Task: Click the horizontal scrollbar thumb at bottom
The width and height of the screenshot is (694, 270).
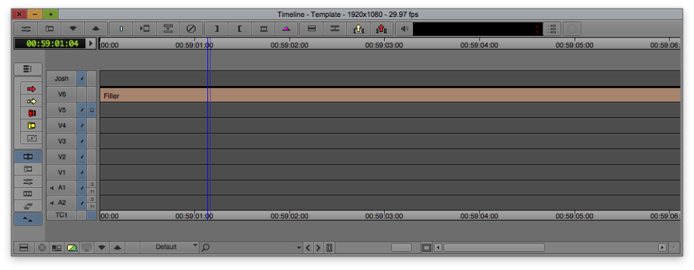Action: (x=494, y=248)
